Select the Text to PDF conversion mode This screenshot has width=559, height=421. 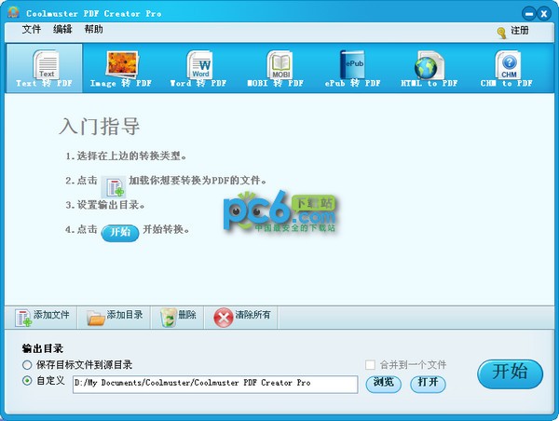[x=45, y=68]
